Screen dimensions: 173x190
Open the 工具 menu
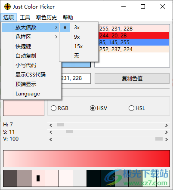point(25,18)
